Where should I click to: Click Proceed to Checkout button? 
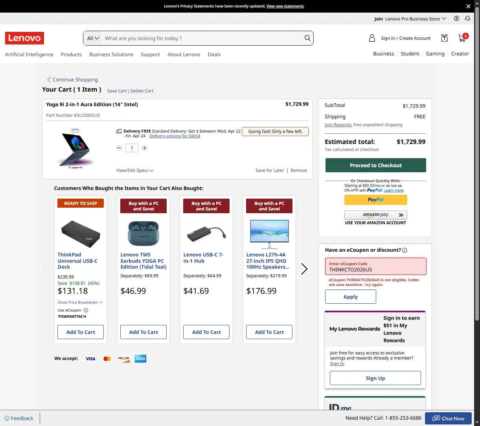[x=375, y=165]
